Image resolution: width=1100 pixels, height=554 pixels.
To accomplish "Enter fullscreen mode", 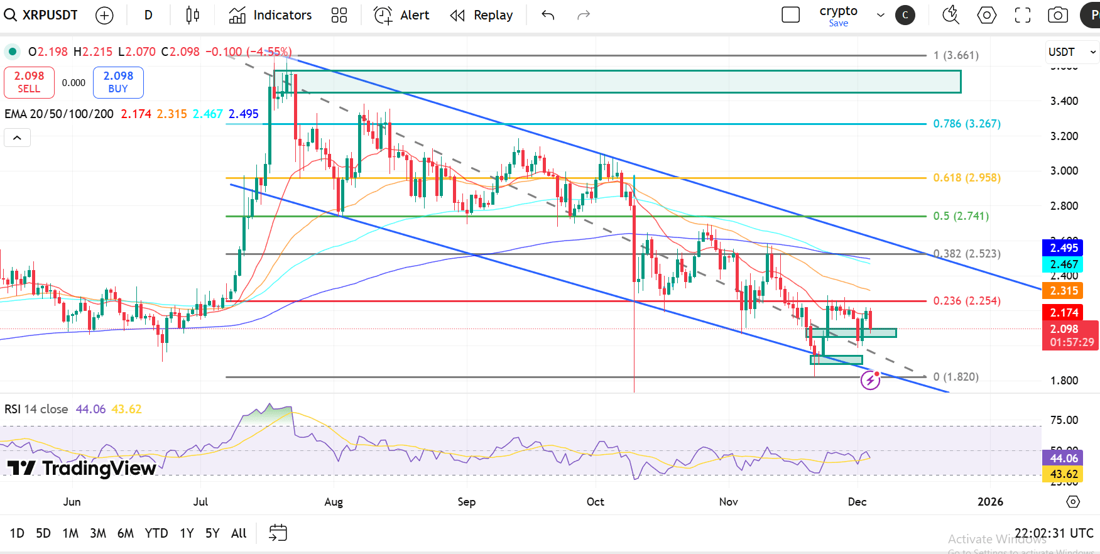I will click(x=1023, y=15).
